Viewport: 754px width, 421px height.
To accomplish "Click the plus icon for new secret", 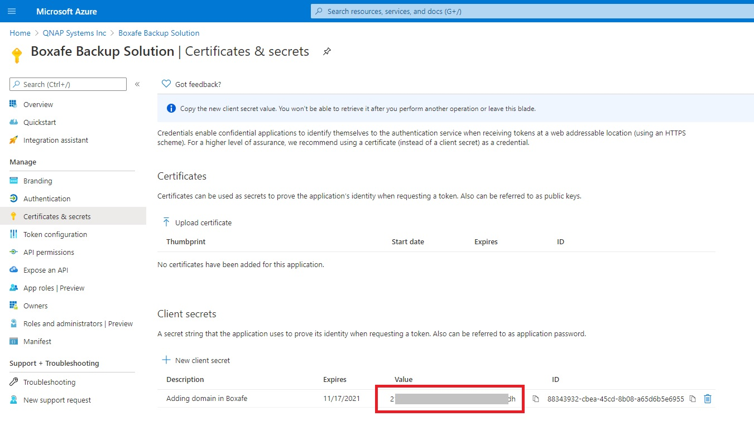I will [x=166, y=360].
